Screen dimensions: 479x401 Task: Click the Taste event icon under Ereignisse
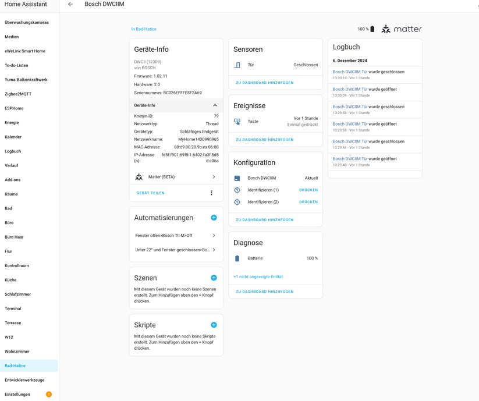(238, 122)
